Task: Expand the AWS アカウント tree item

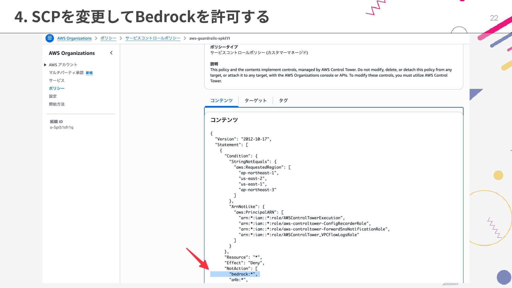Action: (x=45, y=65)
